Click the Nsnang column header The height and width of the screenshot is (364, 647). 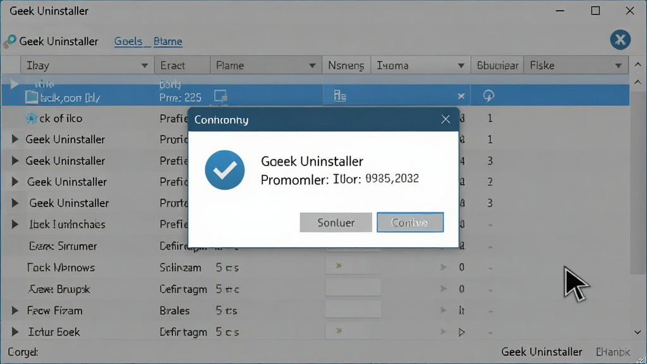pyautogui.click(x=346, y=65)
